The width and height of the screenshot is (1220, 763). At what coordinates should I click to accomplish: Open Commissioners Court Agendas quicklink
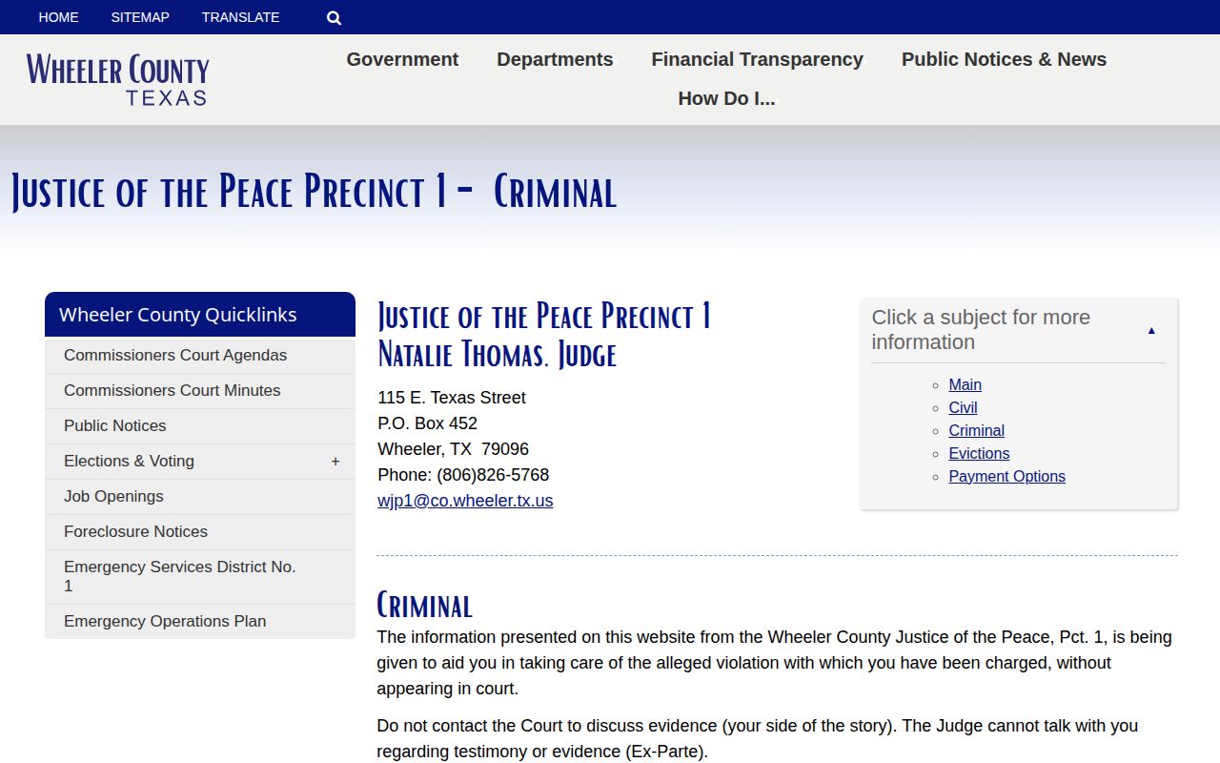click(x=200, y=356)
